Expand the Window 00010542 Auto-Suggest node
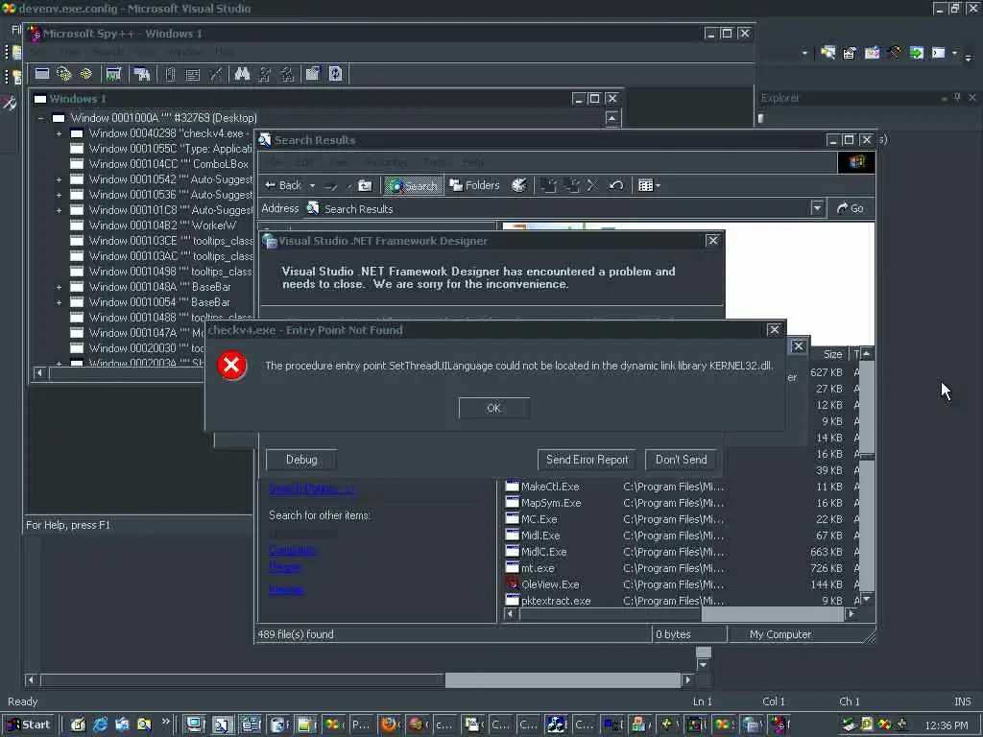Screen dimensions: 983x737 coord(59,179)
